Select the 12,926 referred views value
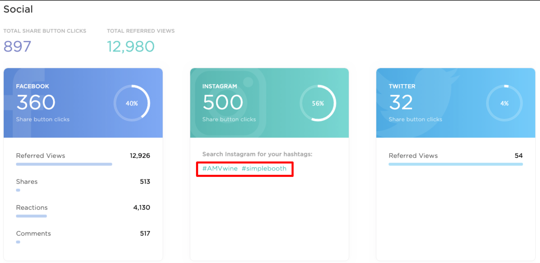Viewport: 540px width, 263px height. pyautogui.click(x=140, y=156)
